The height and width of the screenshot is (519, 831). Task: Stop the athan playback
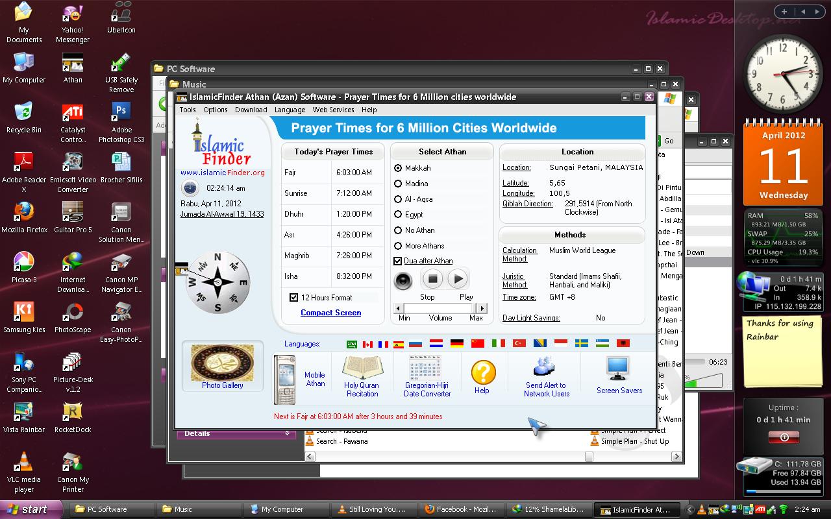point(432,280)
